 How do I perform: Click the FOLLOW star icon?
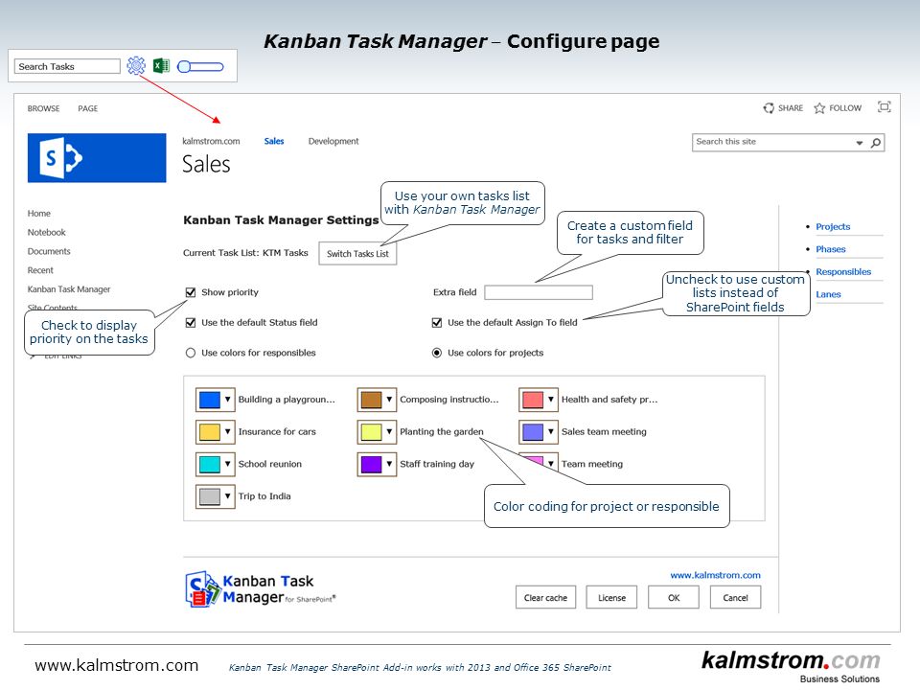[x=819, y=108]
